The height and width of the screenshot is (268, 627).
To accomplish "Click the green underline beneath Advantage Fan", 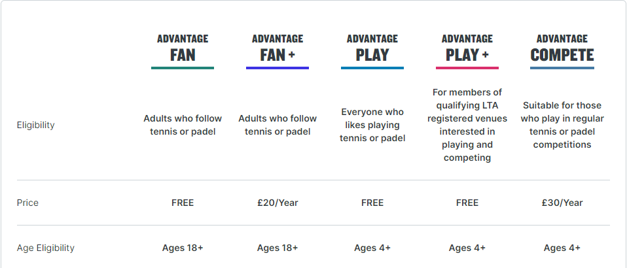I will click(x=183, y=68).
